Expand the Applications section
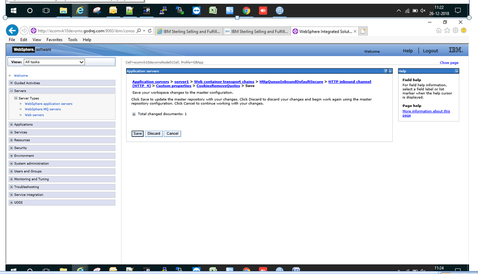 tap(11, 124)
